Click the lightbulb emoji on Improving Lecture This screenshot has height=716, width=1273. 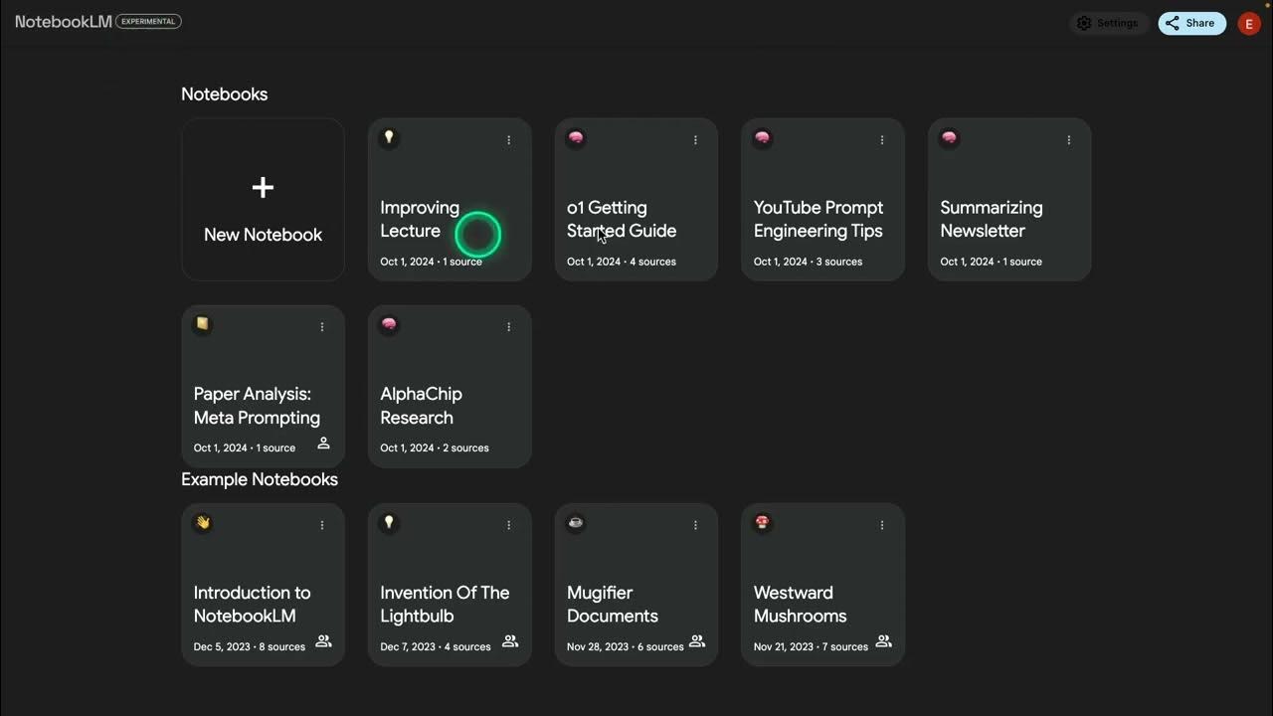389,137
